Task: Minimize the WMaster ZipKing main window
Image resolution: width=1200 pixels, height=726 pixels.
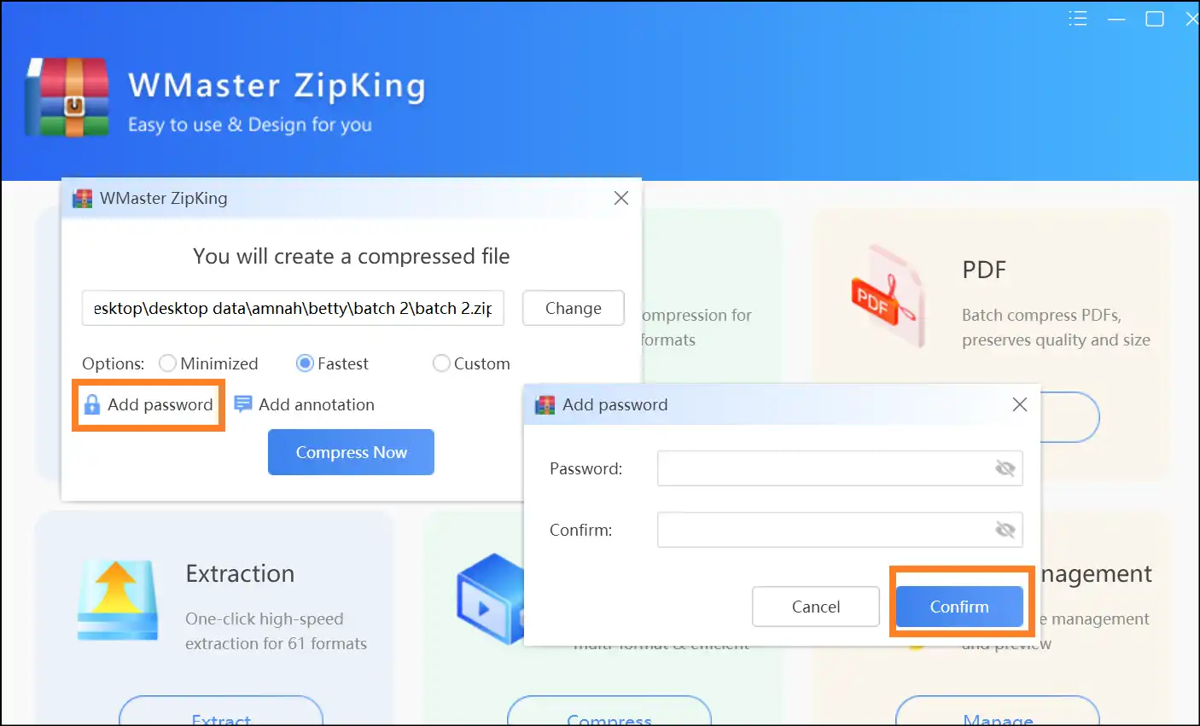Action: pyautogui.click(x=1116, y=19)
